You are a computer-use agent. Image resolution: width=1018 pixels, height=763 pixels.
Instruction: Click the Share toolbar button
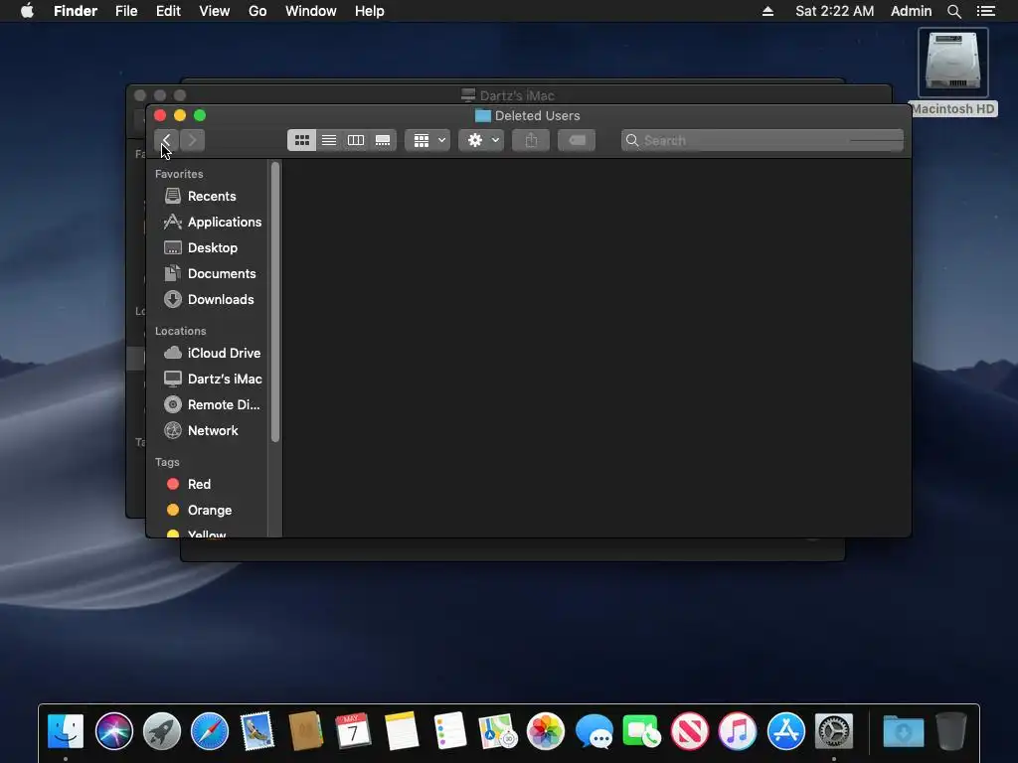tap(531, 140)
